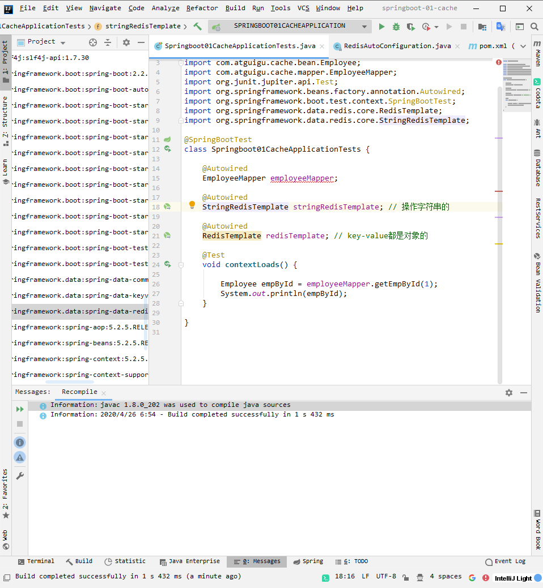
Task: Collapse the contextLoads method fold marker
Action: (x=181, y=265)
